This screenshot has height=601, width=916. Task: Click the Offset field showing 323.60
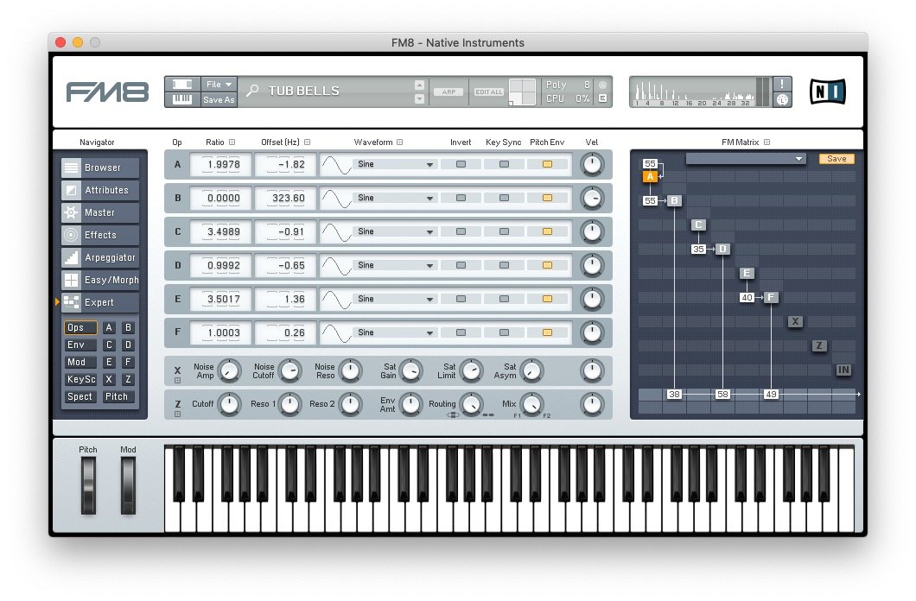pyautogui.click(x=286, y=199)
